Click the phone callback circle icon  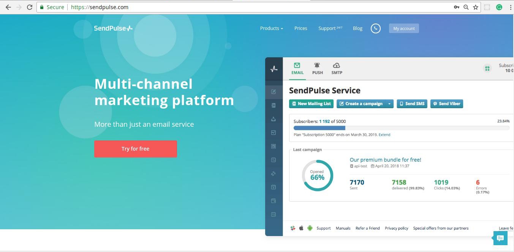click(x=375, y=28)
